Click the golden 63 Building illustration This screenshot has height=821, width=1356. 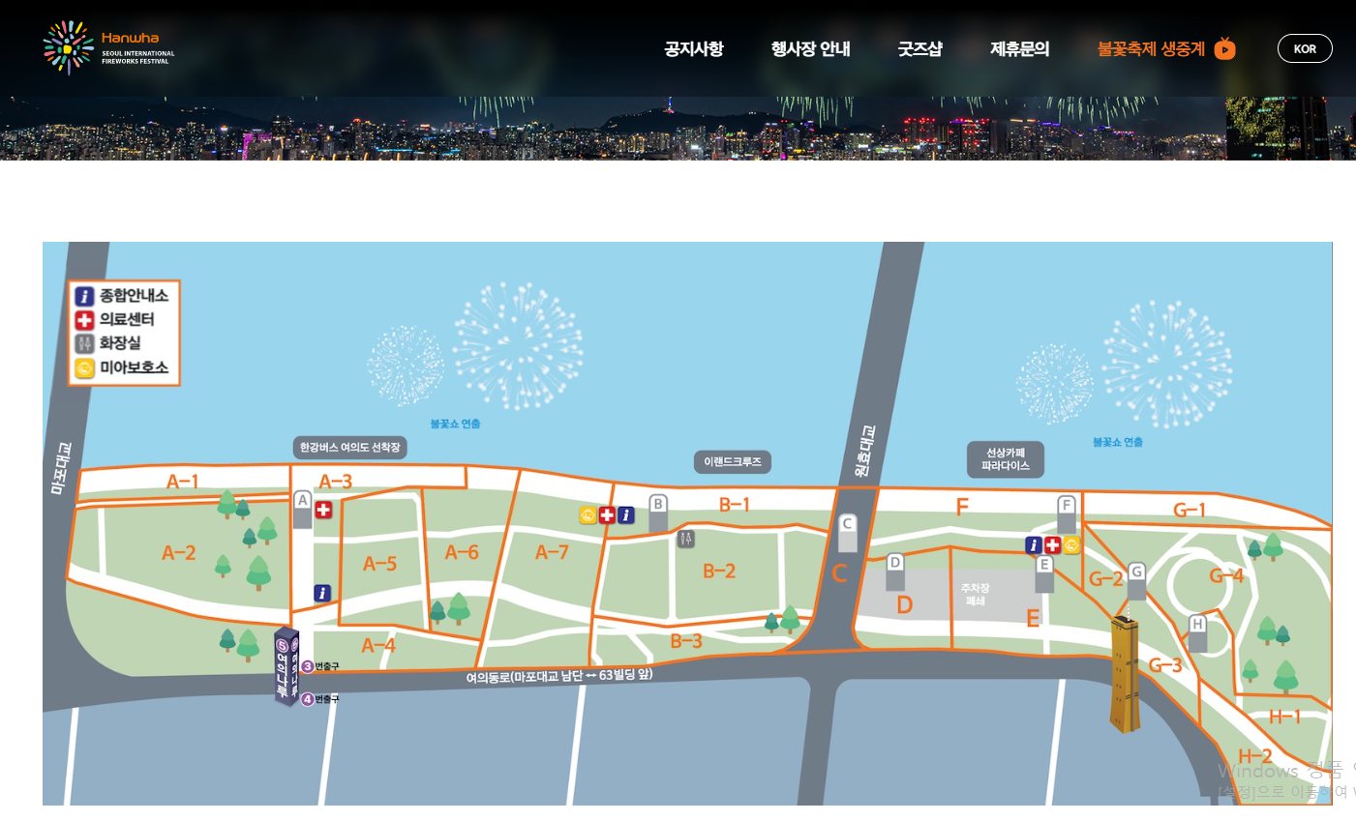click(x=1125, y=673)
